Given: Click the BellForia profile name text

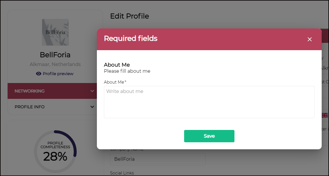Looking at the screenshot, I should click(55, 55).
